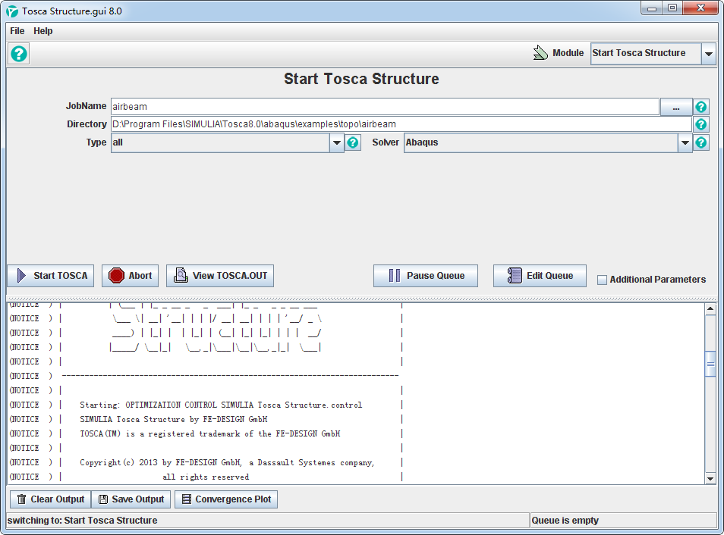Image resolution: width=724 pixels, height=535 pixels.
Task: Browse for job file with the ... button
Action: pos(676,107)
